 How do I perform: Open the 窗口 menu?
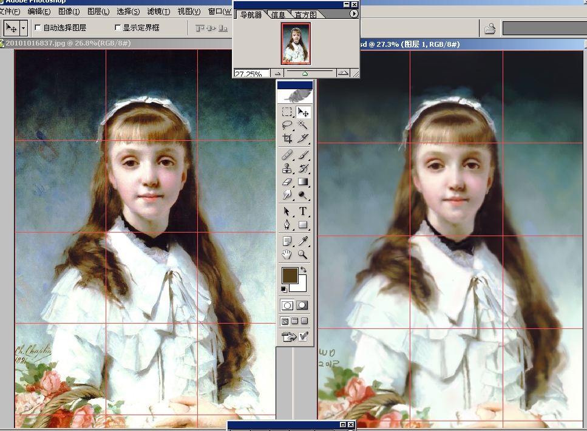220,12
